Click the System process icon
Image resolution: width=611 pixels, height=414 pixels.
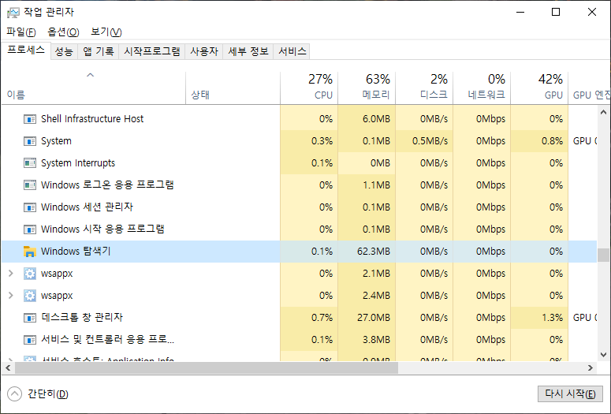(30, 141)
